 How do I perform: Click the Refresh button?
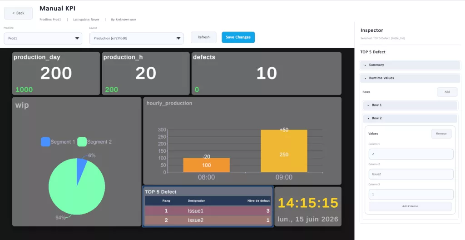click(203, 37)
